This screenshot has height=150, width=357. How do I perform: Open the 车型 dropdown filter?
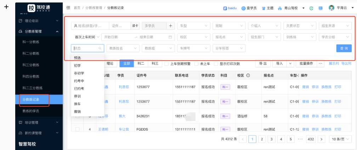pos(193,26)
